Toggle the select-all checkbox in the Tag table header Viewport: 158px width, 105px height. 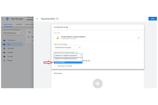[29, 37]
